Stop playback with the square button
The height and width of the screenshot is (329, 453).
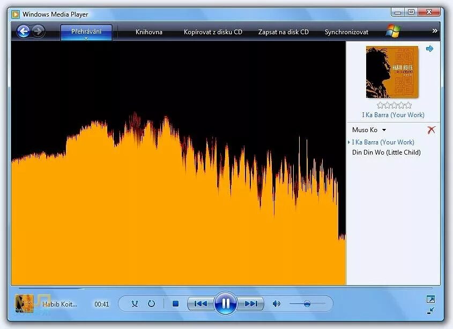point(175,304)
